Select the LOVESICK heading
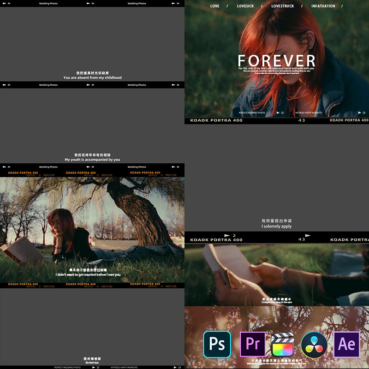Viewport: 369px width, 369px height. (245, 6)
